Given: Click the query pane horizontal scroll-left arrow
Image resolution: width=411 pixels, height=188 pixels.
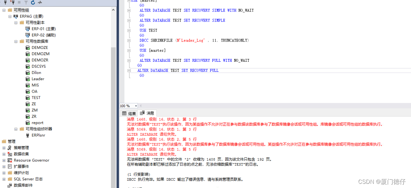Looking at the screenshot, I should pyautogui.click(x=141, y=106).
